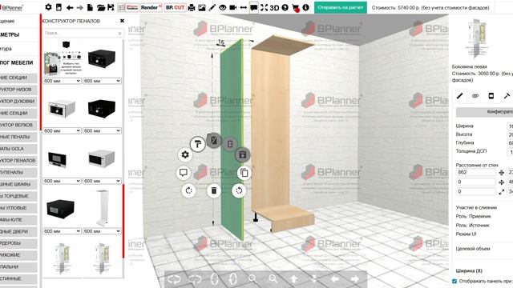The height and width of the screenshot is (288, 513).
Task: Undo with the back arrow icon
Action: 70,7
